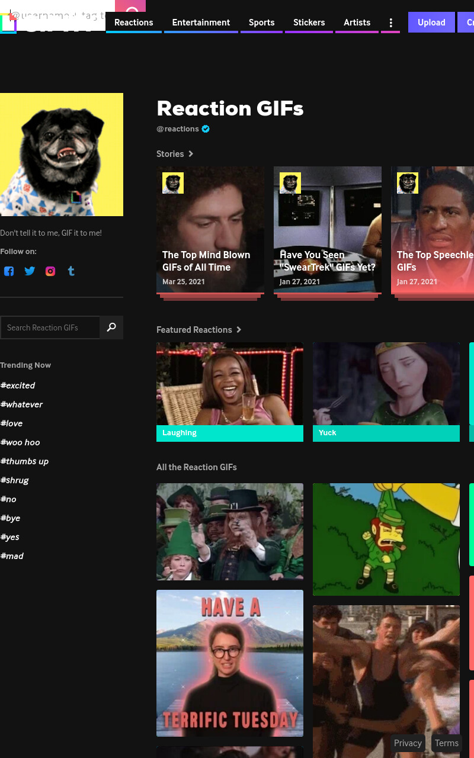The image size is (474, 758).
Task: Open the Laughing featured reaction
Action: click(x=230, y=392)
